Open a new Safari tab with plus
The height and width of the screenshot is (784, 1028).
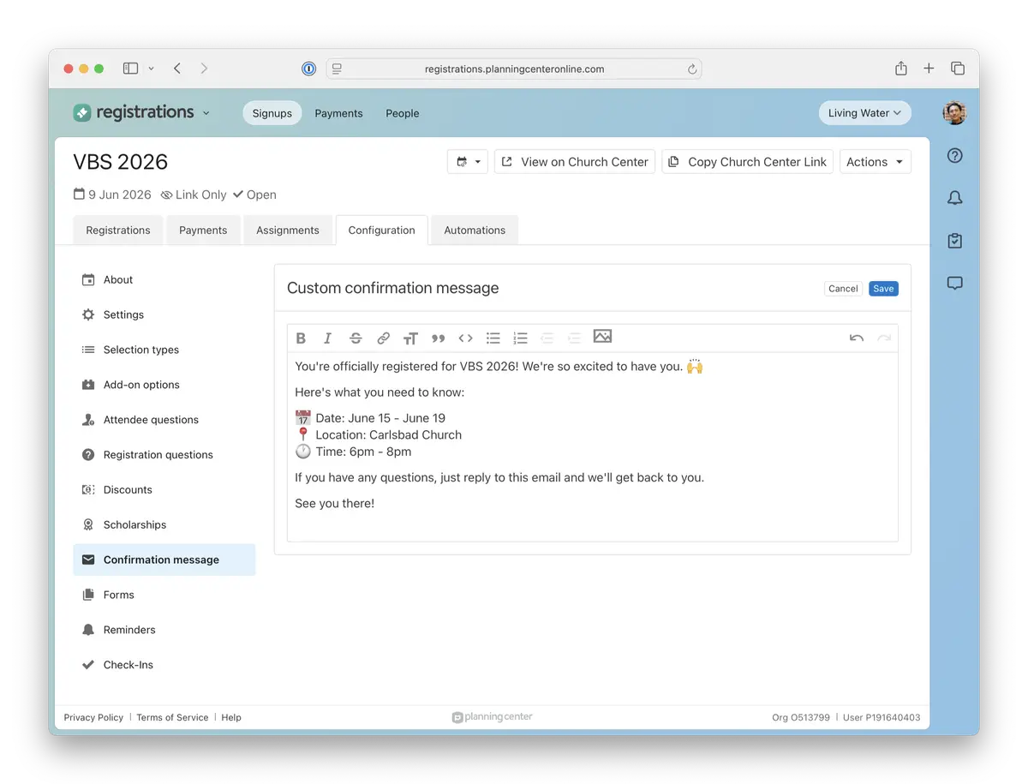pos(929,69)
